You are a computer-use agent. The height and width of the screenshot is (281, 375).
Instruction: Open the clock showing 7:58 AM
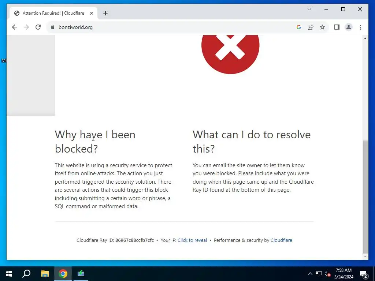344,274
